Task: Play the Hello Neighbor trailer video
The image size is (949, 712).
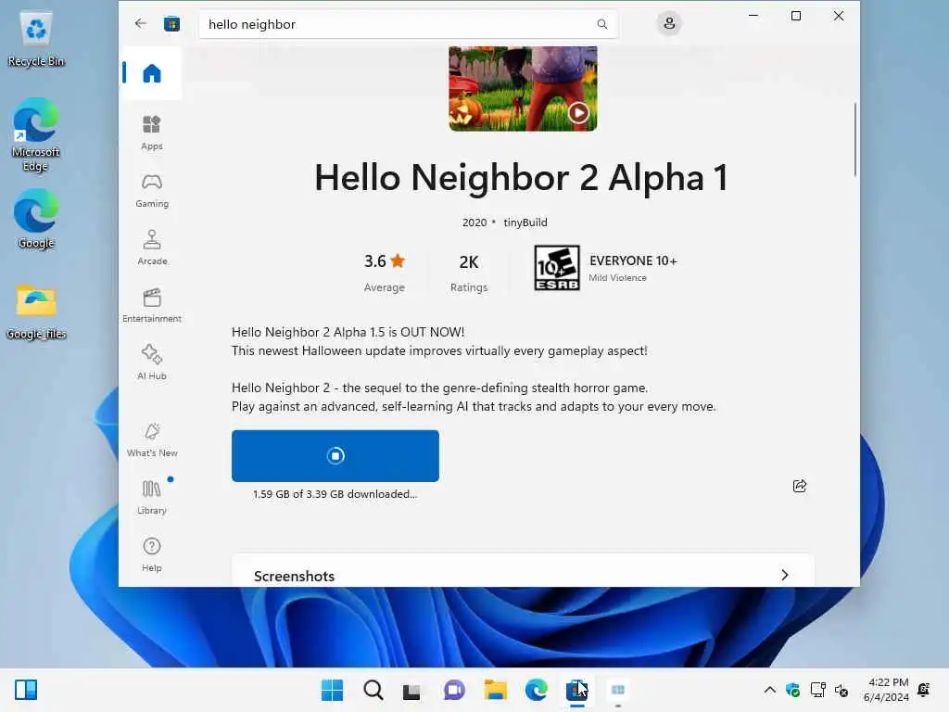Action: tap(578, 112)
